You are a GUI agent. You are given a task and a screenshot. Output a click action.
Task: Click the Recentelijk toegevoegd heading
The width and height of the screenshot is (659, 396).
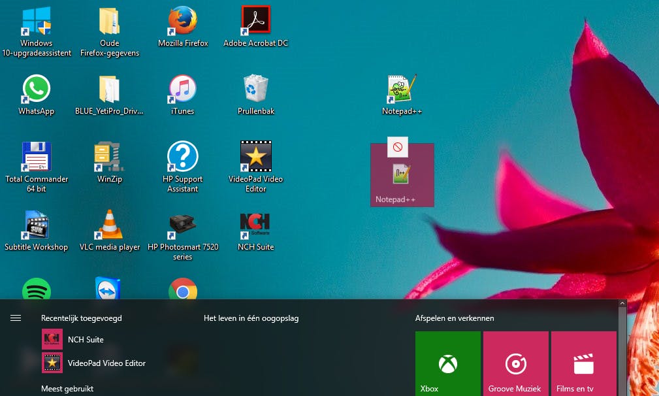[x=81, y=318]
